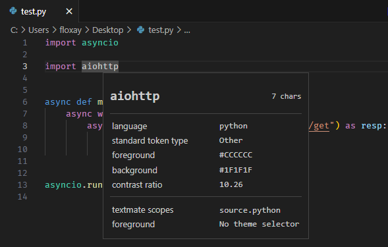Click line number 14 in the gutter
Image resolution: width=388 pixels, height=247 pixels.
(x=22, y=197)
